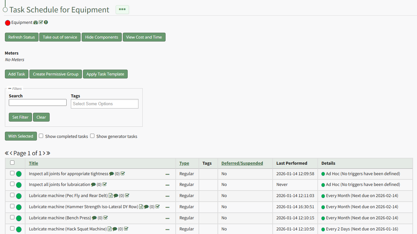This screenshot has width=417, height=234.
Task: Sort the table by Deferred/Suspended column
Action: tap(242, 163)
